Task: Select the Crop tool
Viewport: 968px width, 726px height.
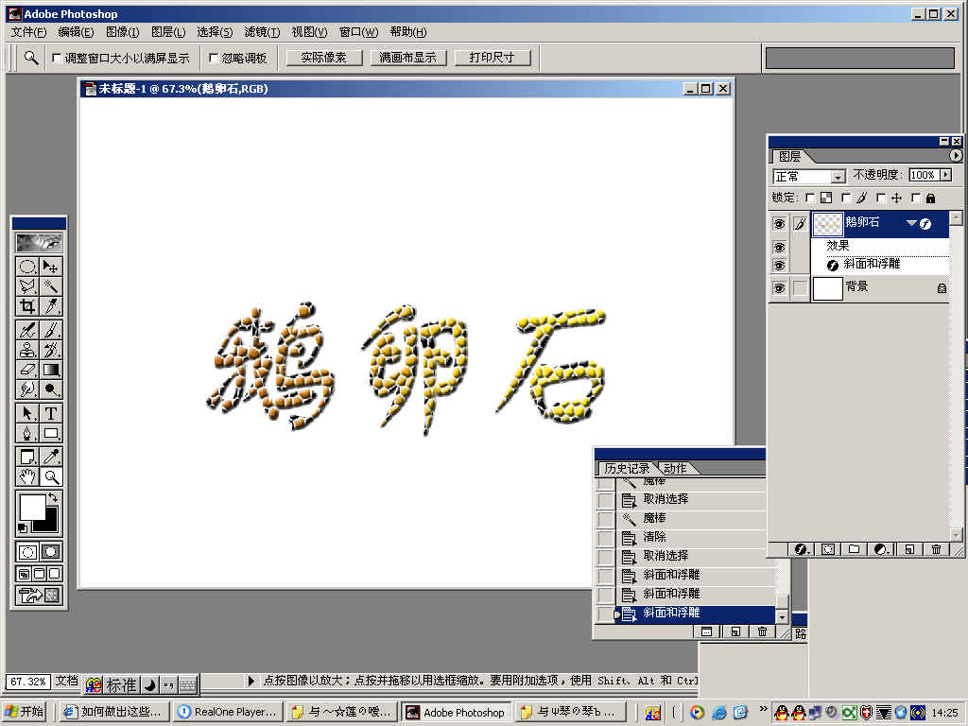Action: pyautogui.click(x=27, y=305)
